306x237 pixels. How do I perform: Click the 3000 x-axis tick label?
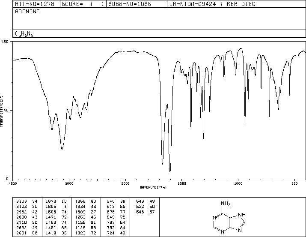(x=69, y=183)
